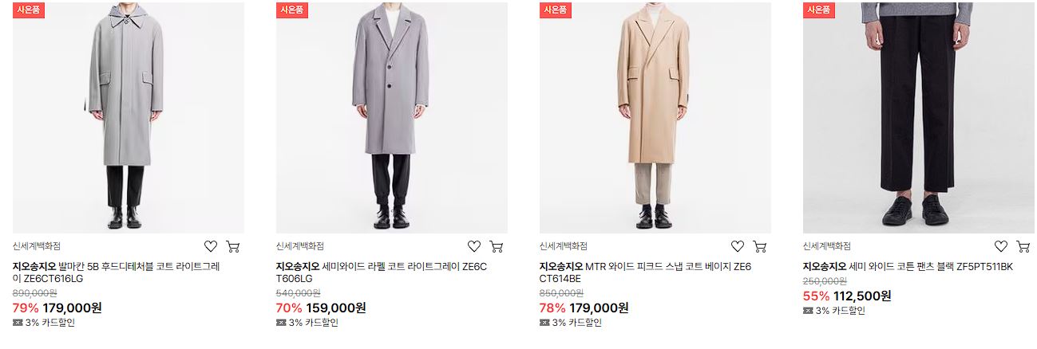
Task: Add black cotton pants ZF5PT511BK to cart
Action: [1023, 246]
